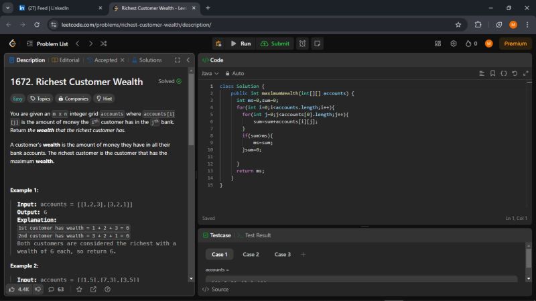Open the LeetCode profile avatar
This screenshot has width=536, height=301.
489,44
